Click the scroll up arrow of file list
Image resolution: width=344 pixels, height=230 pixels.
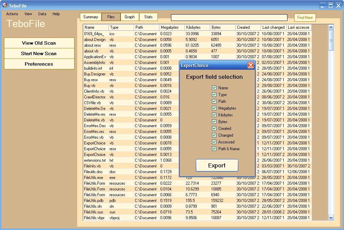[331, 27]
